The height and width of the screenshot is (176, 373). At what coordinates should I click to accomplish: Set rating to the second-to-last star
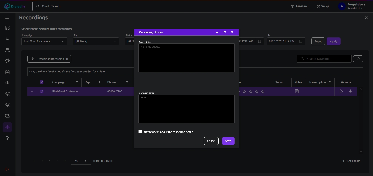pyautogui.click(x=257, y=92)
